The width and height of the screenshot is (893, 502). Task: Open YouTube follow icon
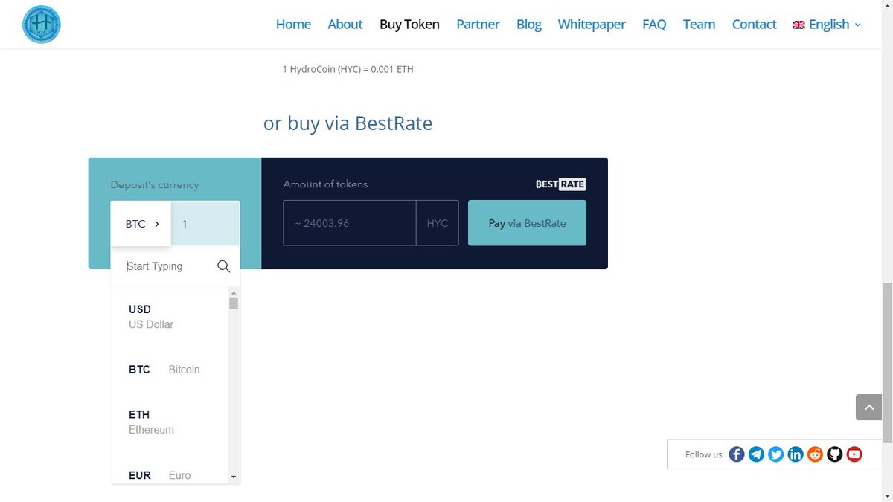[x=854, y=454]
